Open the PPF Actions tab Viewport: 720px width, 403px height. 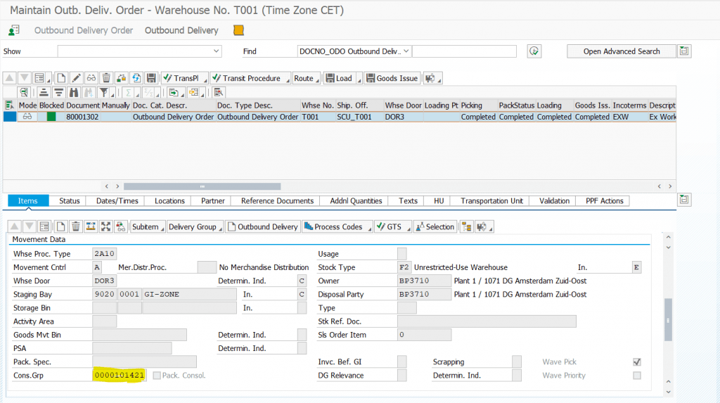tap(604, 201)
